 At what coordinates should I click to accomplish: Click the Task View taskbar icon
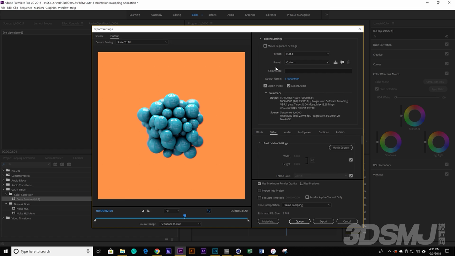pos(98,251)
